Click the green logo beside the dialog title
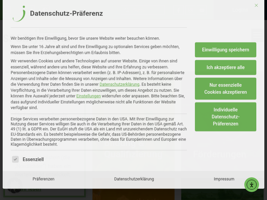The image size is (267, 200). (19, 14)
